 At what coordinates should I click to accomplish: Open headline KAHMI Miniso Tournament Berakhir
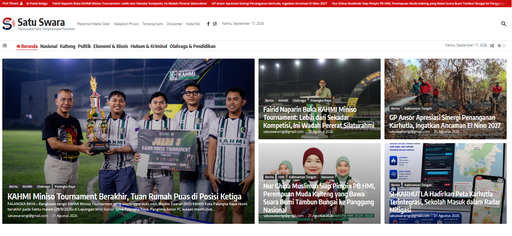click(124, 196)
